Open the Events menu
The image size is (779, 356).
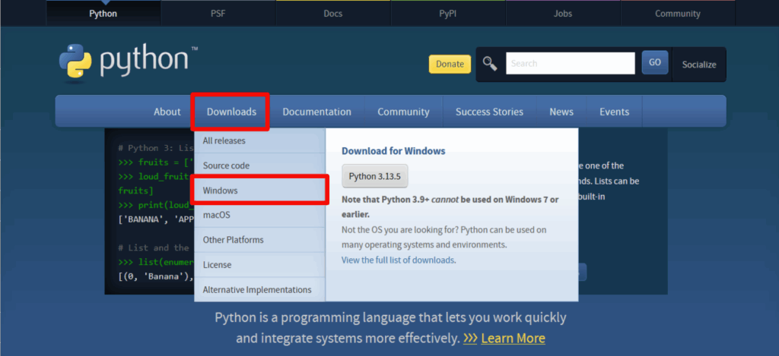[614, 112]
